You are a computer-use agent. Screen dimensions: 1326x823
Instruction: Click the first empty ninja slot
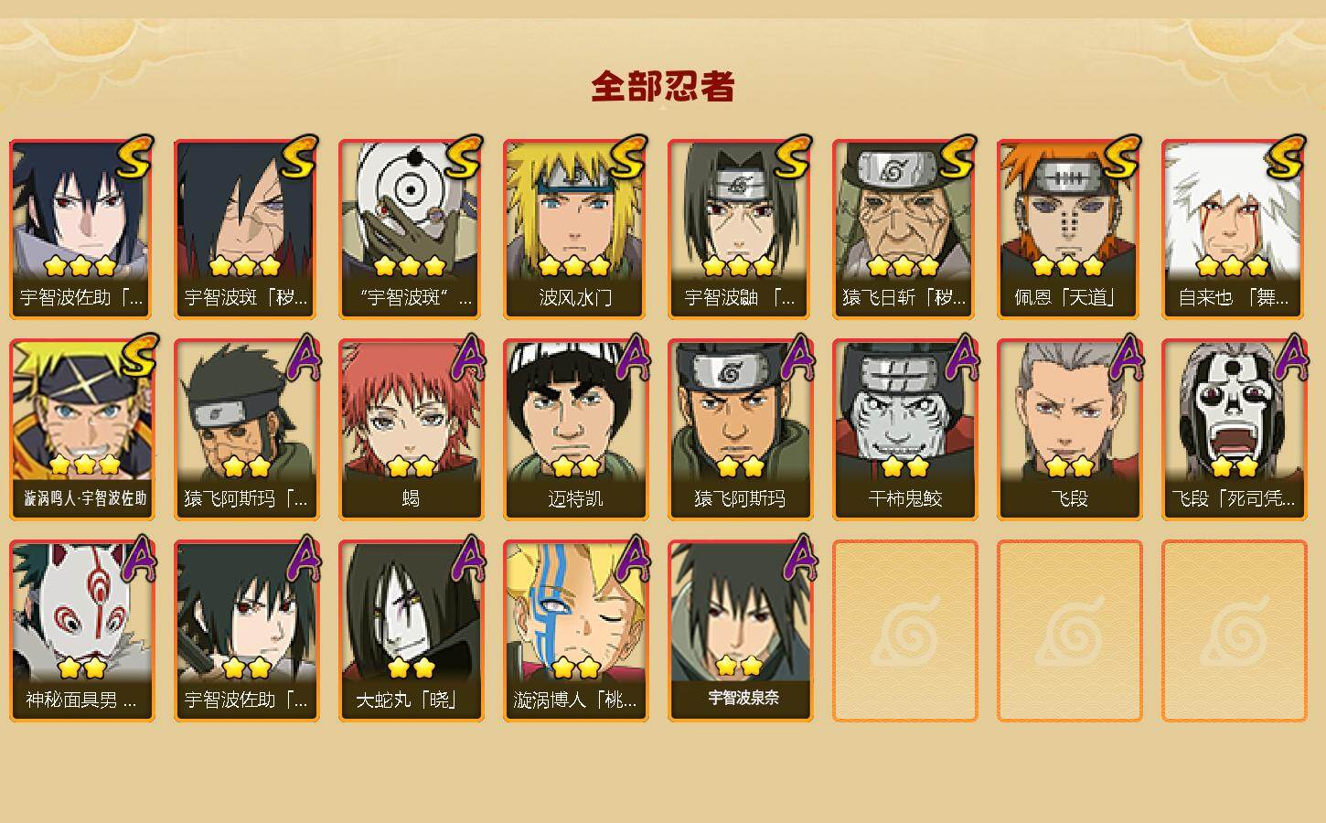point(904,631)
